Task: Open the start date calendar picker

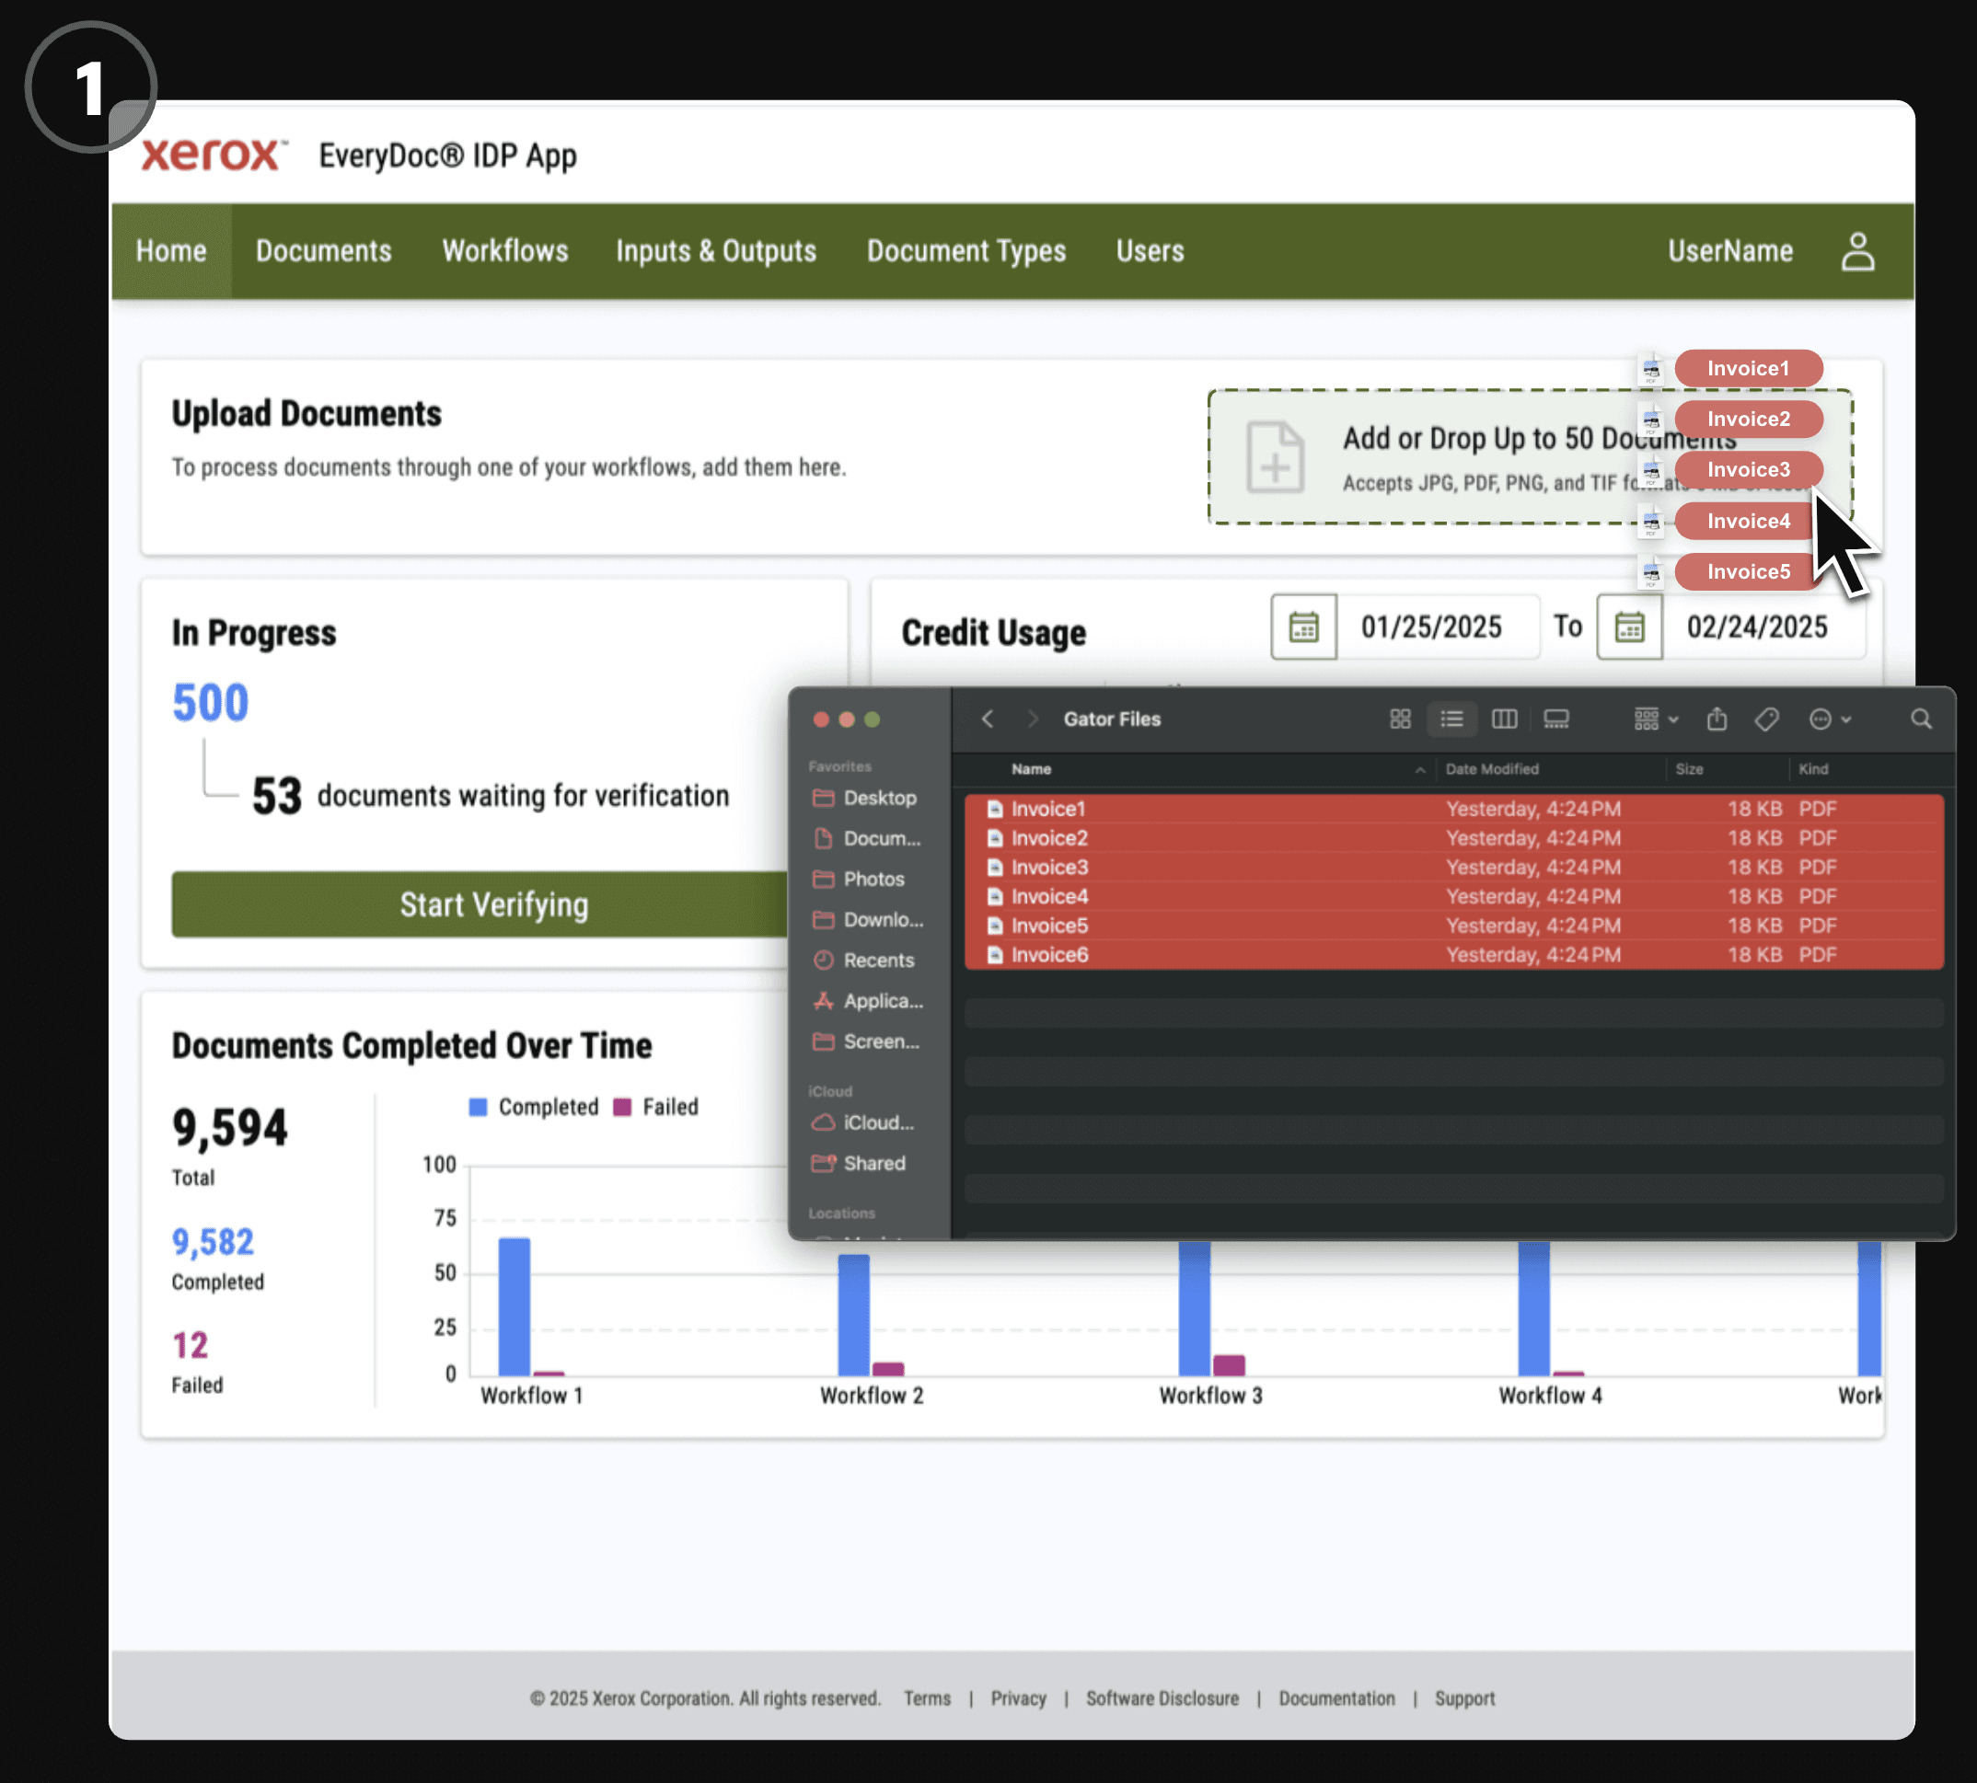Action: (x=1302, y=627)
